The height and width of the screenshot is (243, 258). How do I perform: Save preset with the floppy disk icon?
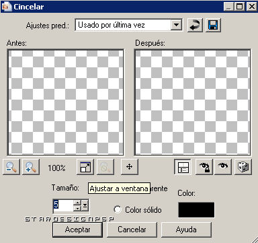pos(213,25)
